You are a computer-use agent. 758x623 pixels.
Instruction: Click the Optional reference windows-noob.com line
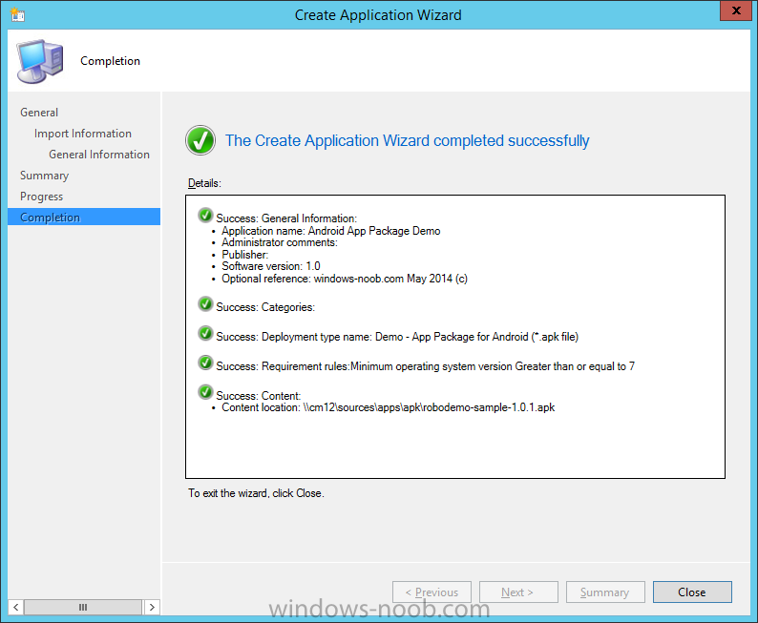point(345,279)
